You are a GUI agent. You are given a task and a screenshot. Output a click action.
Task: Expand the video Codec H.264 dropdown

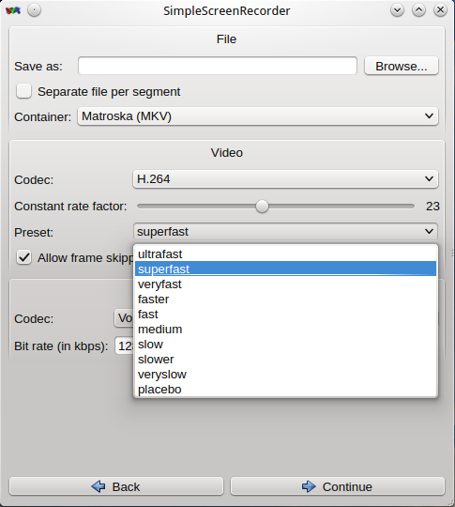[x=285, y=179]
